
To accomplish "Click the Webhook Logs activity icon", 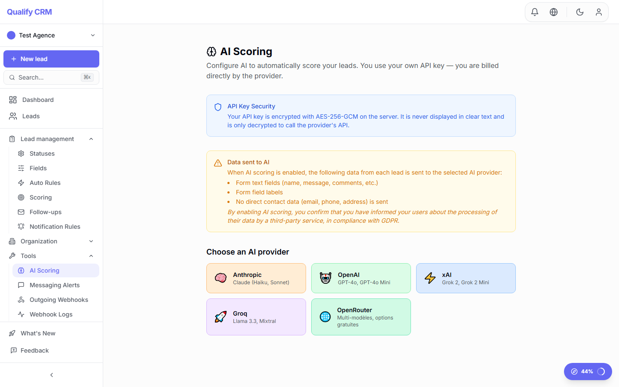I will coord(21,314).
